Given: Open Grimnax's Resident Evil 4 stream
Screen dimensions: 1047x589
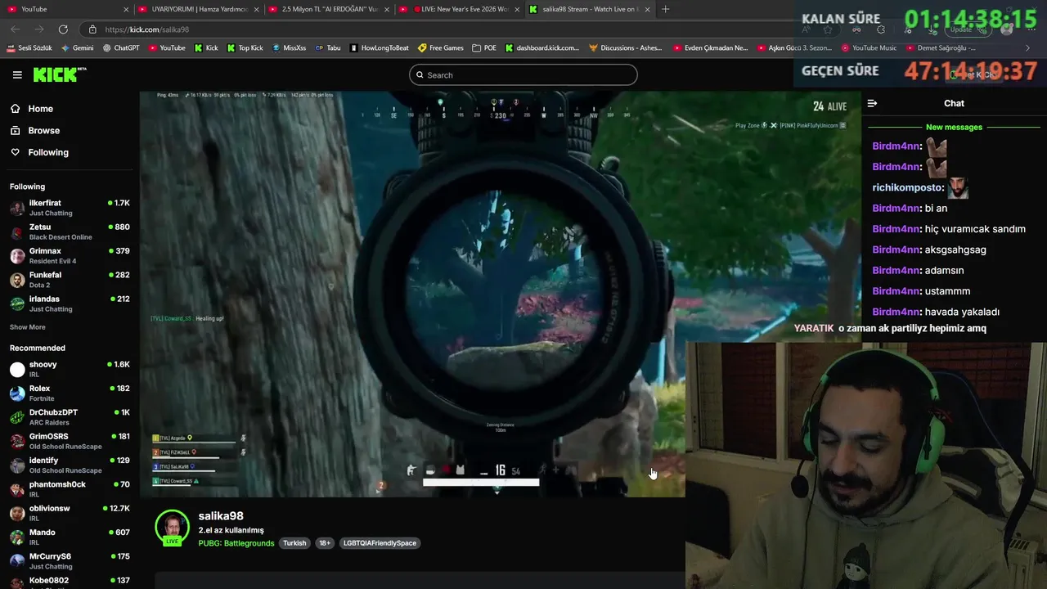Looking at the screenshot, I should (x=70, y=255).
